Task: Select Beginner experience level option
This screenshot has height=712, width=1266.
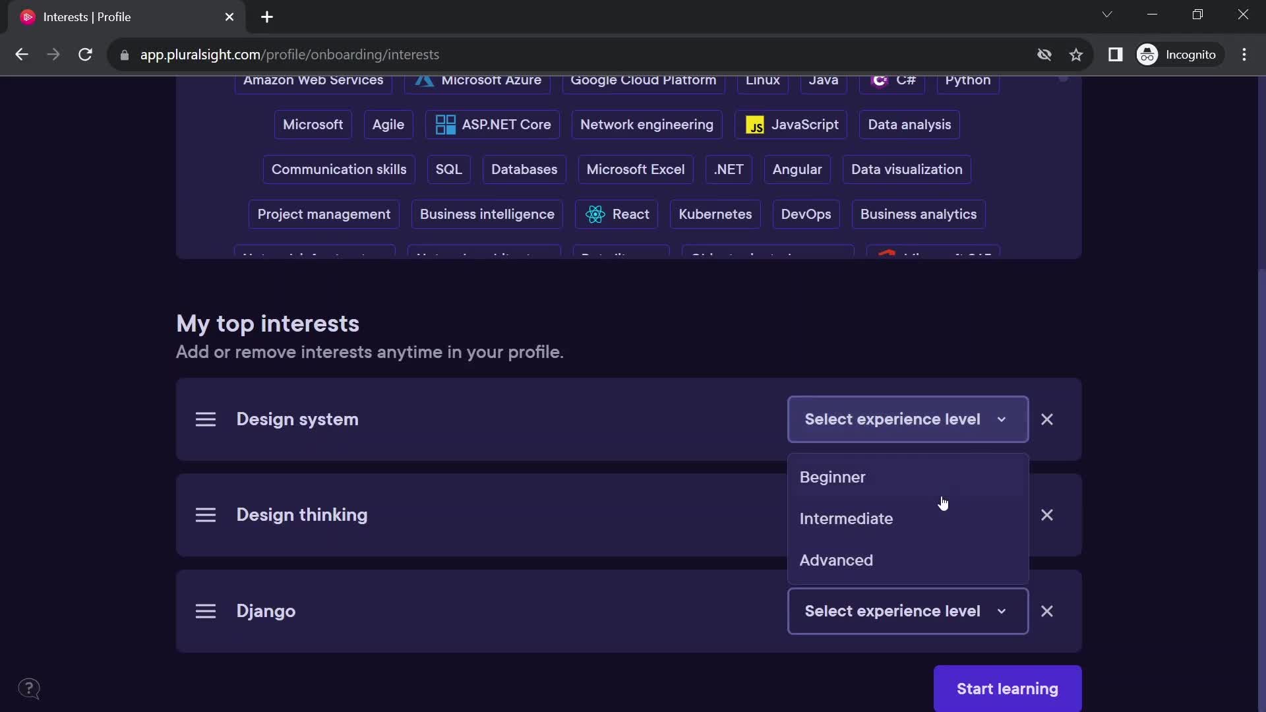Action: click(833, 477)
